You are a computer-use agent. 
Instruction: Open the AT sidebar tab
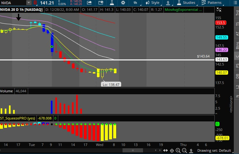[237, 34]
